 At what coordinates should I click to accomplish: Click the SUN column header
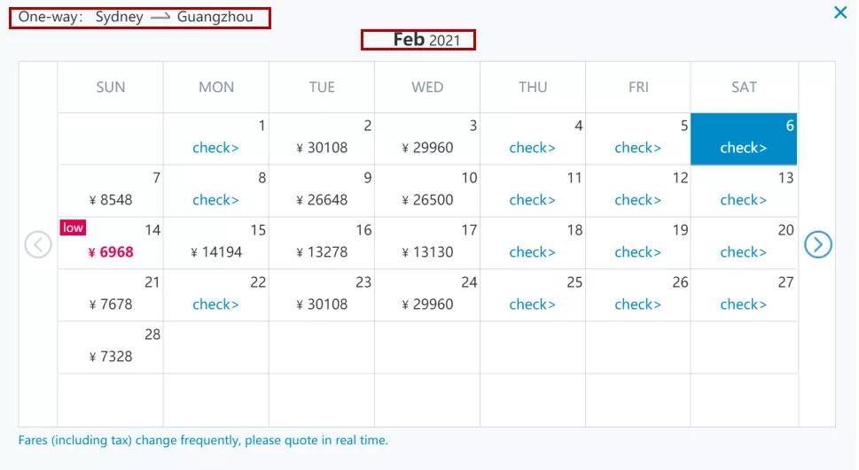coord(111,87)
